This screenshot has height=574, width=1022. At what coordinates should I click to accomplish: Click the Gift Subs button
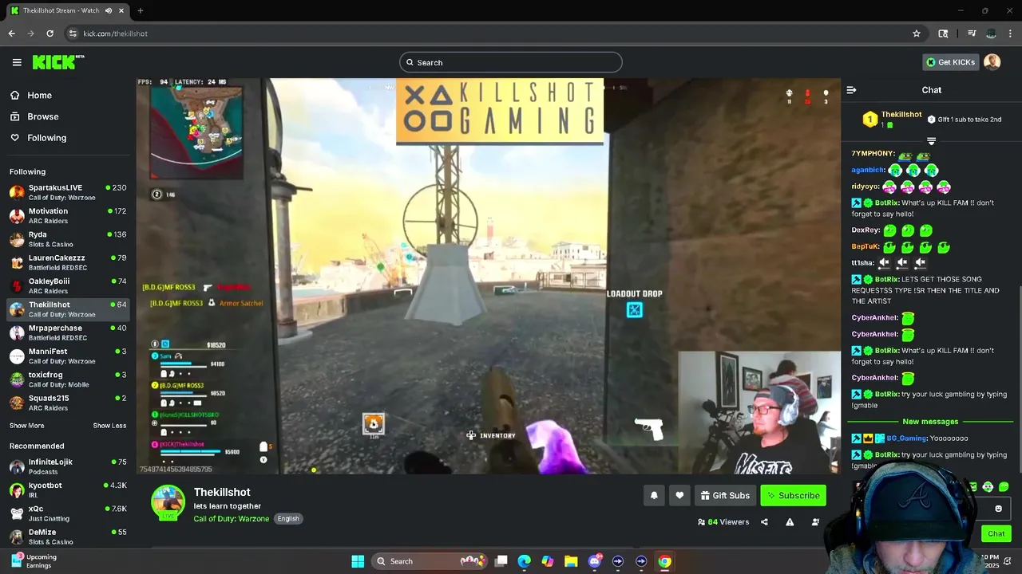(x=725, y=496)
